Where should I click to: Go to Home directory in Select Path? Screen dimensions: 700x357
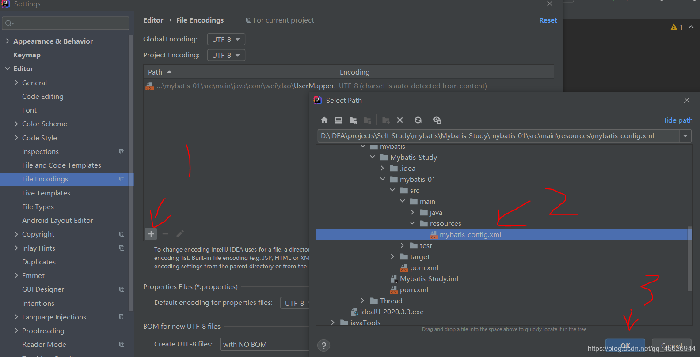pyautogui.click(x=324, y=120)
